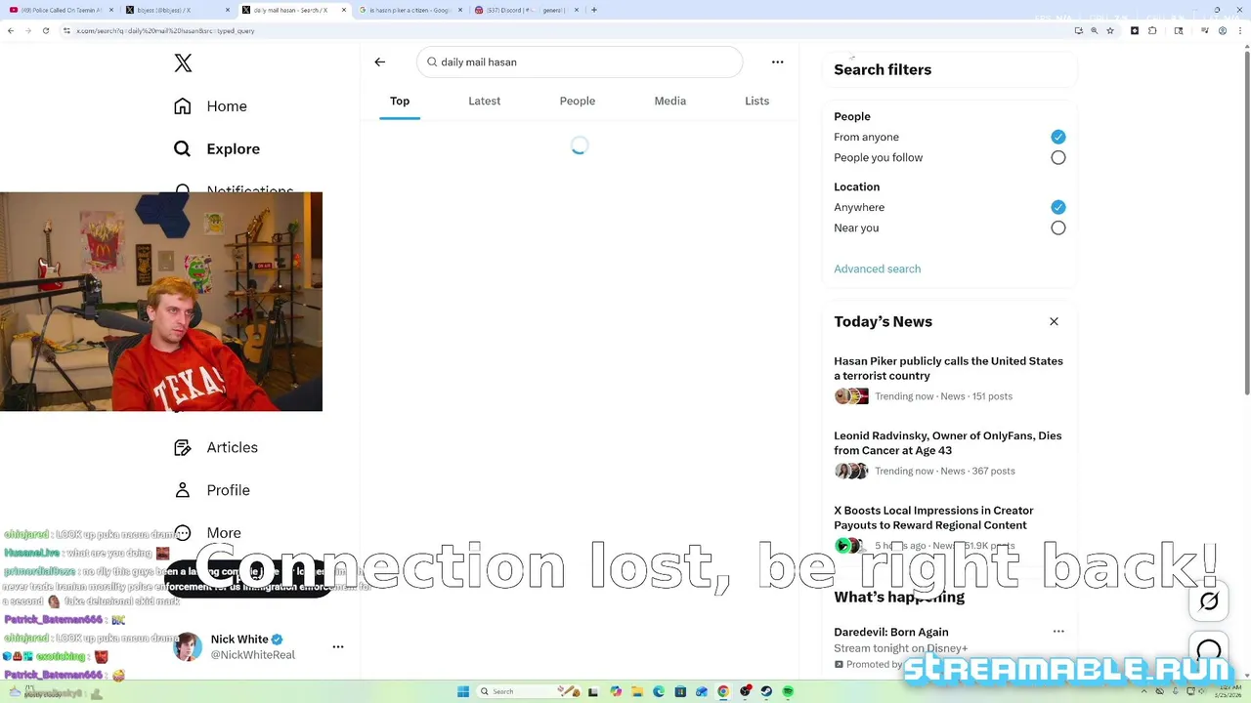Open Daredevil promoted trend options menu
1251x703 pixels.
(1058, 632)
